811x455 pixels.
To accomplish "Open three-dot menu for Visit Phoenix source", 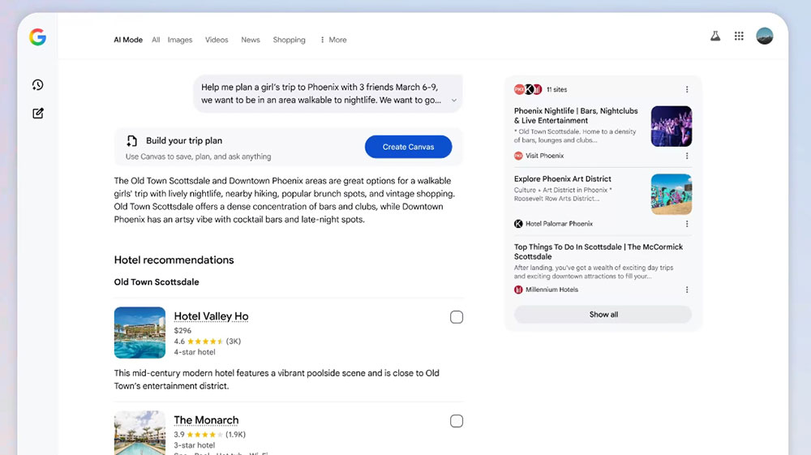I will (687, 156).
